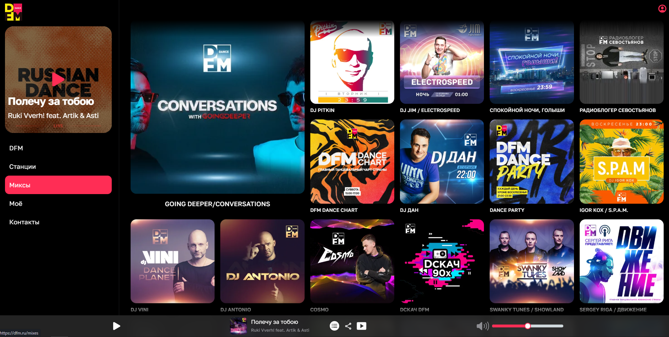Image resolution: width=669 pixels, height=337 pixels.
Task: Click the track title Полечу за тобою in player
Action: (x=275, y=322)
